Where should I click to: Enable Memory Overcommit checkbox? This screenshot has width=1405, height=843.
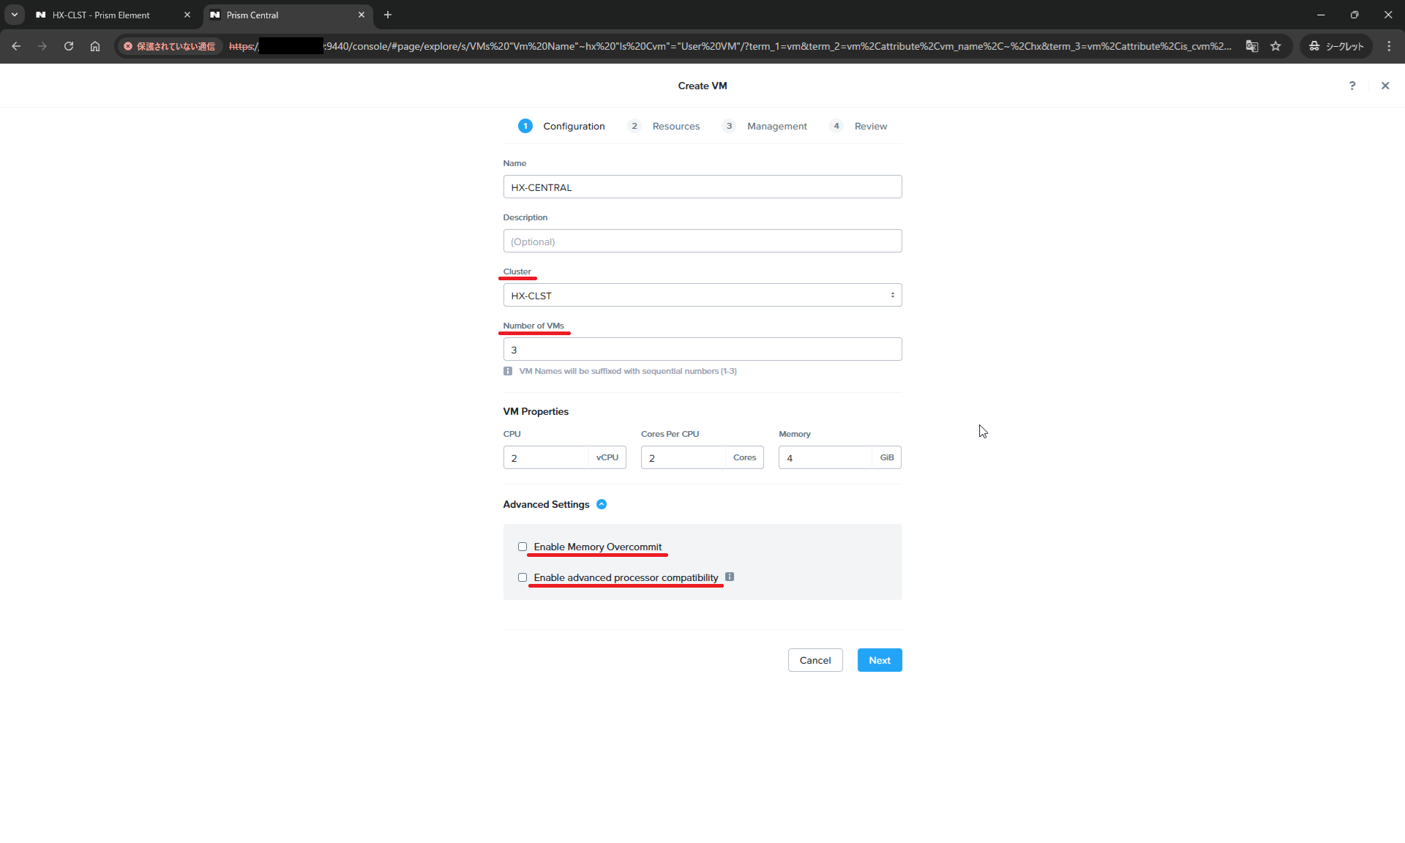[522, 546]
